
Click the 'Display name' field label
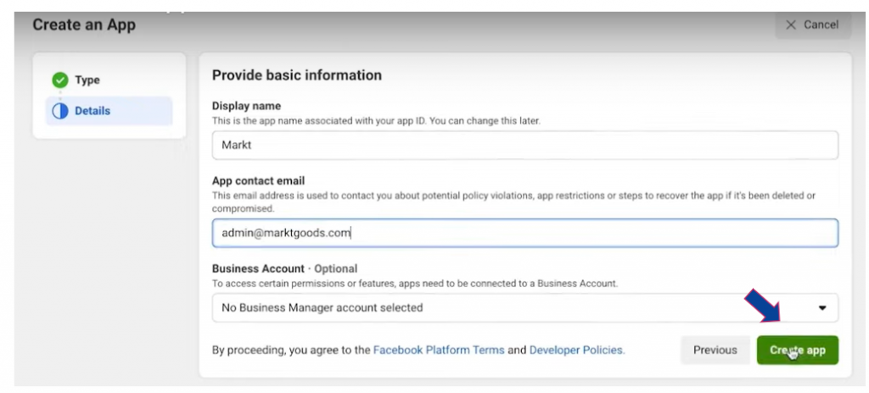point(246,106)
